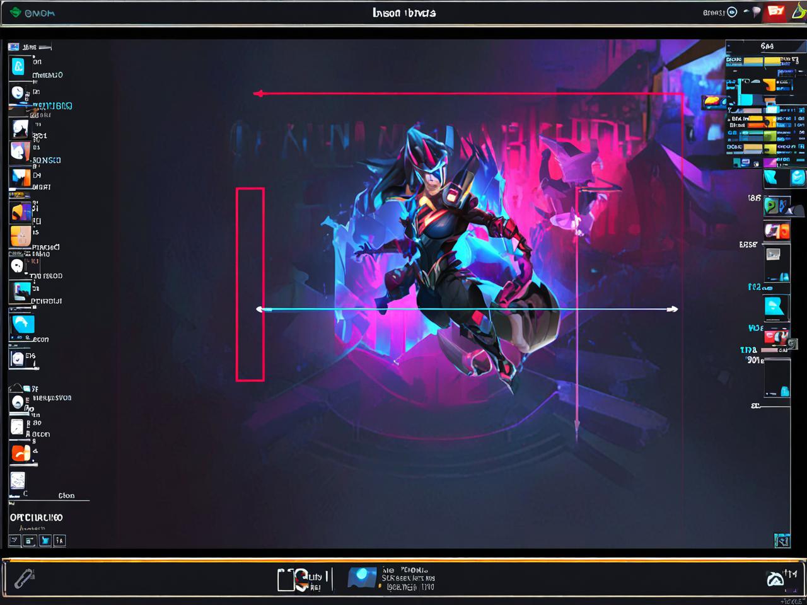This screenshot has width=807, height=605.
Task: Click the blue glowing thumbnail in bottom bar
Action: tap(362, 578)
